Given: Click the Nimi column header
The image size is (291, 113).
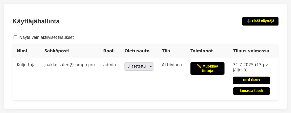Looking at the screenshot, I should [22, 51].
